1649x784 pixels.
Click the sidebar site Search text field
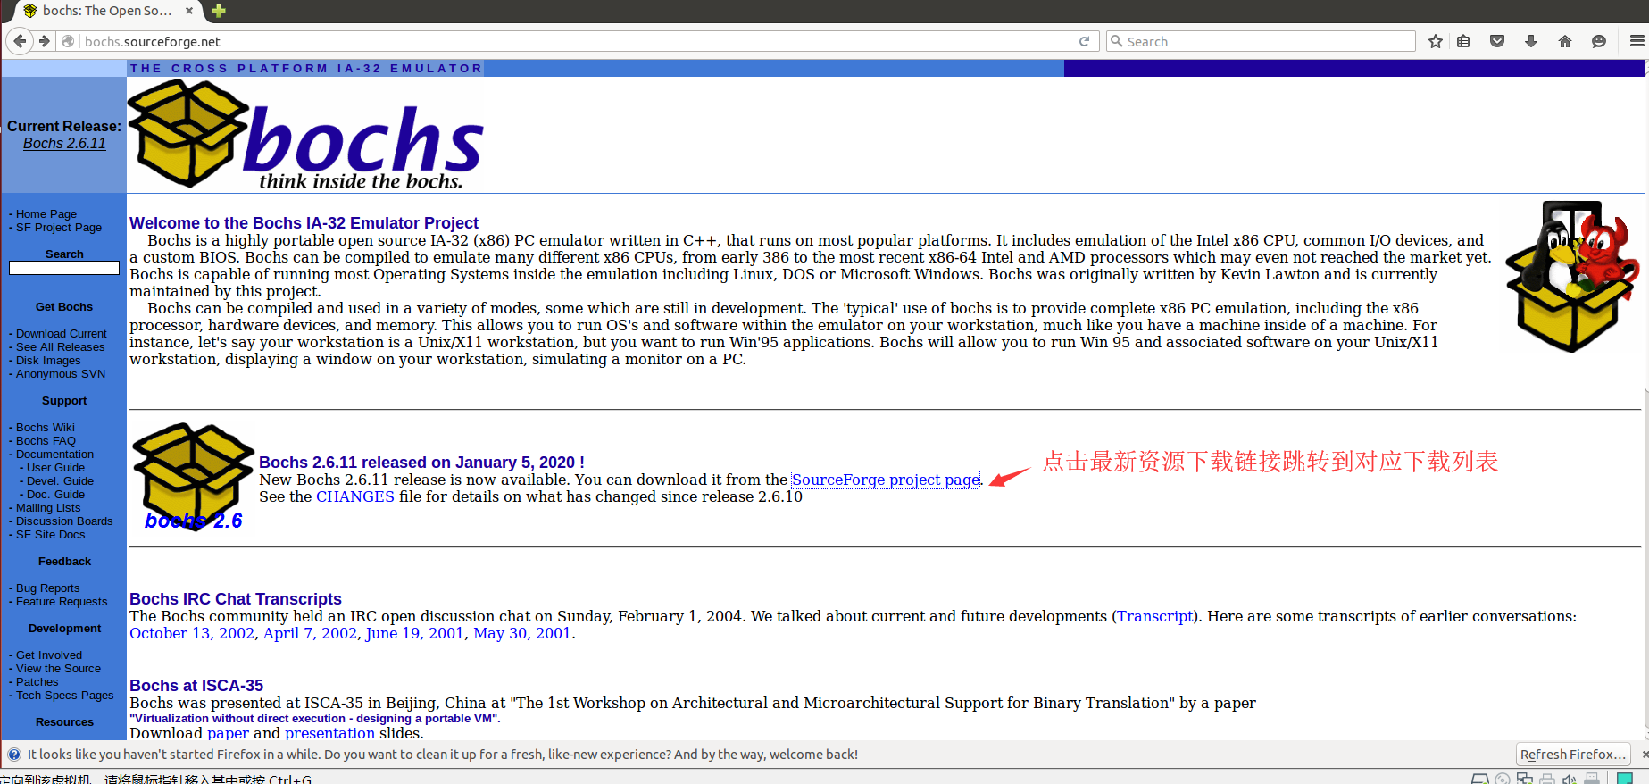(x=64, y=268)
